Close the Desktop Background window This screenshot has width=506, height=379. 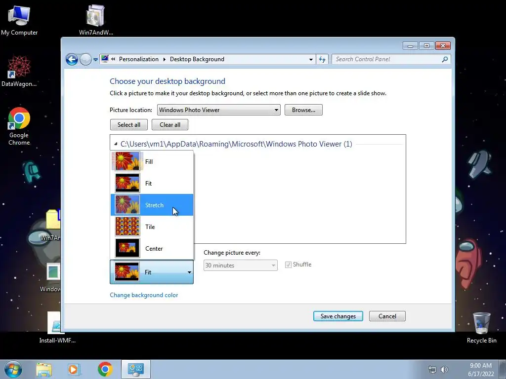click(x=443, y=46)
